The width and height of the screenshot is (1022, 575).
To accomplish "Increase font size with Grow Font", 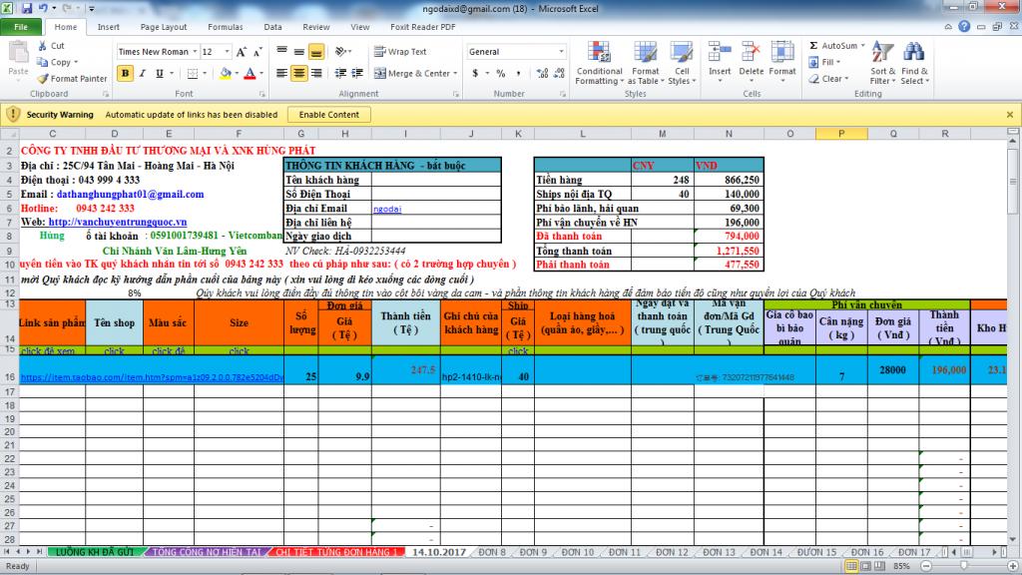I will coord(242,52).
